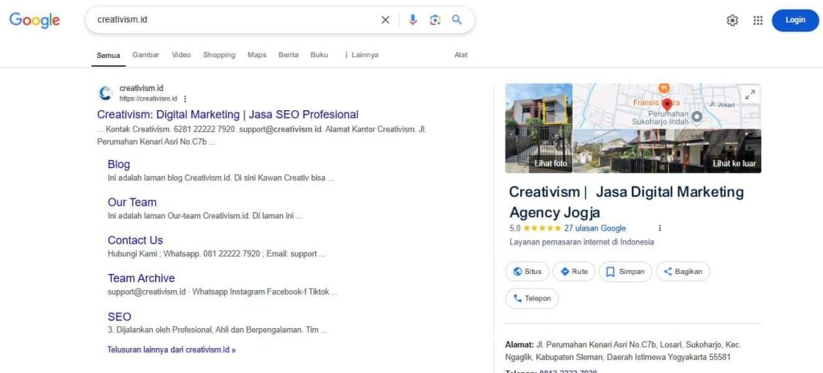Click the Blog snippet 'Ini adalah laman blog'
The height and width of the screenshot is (373, 823).
[220, 178]
